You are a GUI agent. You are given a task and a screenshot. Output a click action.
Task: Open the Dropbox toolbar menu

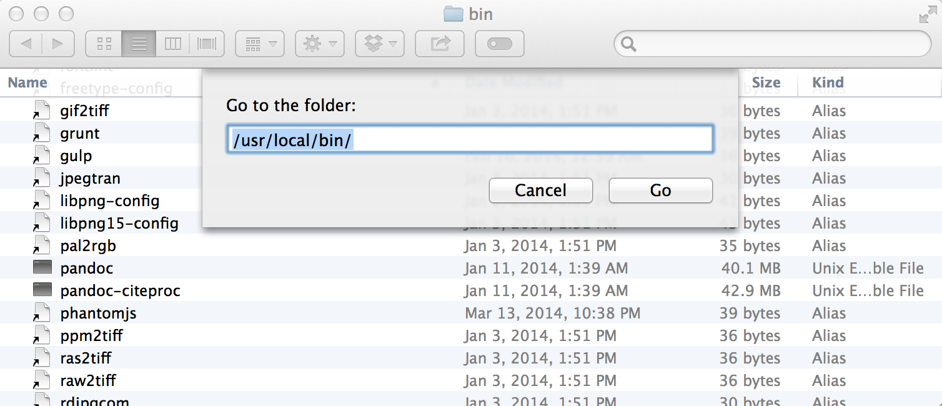380,44
